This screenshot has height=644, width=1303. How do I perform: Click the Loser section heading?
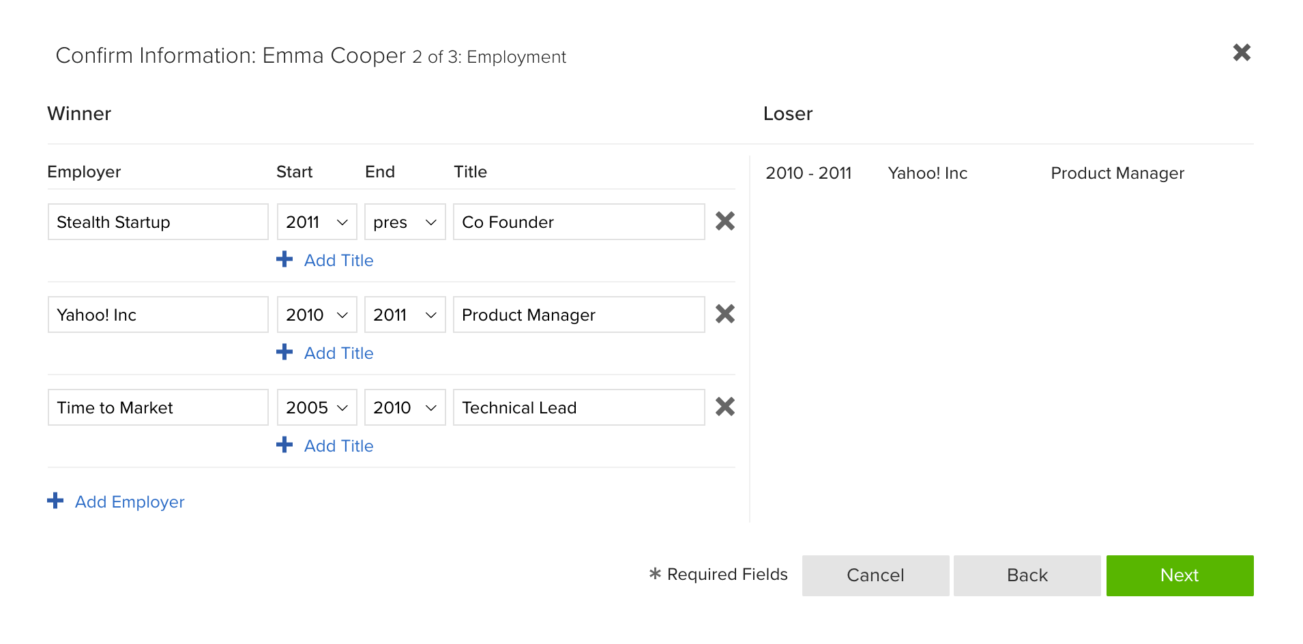click(788, 114)
